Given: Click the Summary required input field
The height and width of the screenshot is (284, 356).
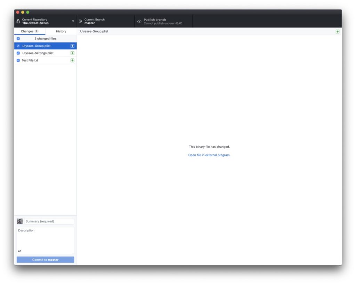Looking at the screenshot, I should coord(49,221).
